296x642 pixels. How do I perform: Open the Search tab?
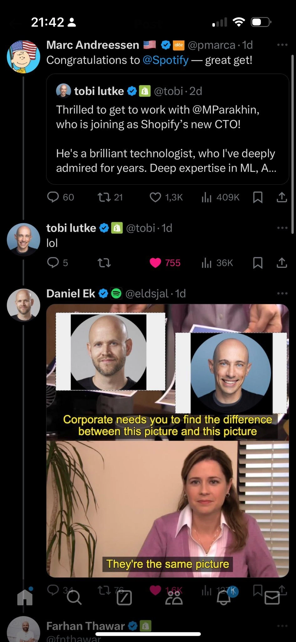click(x=74, y=598)
